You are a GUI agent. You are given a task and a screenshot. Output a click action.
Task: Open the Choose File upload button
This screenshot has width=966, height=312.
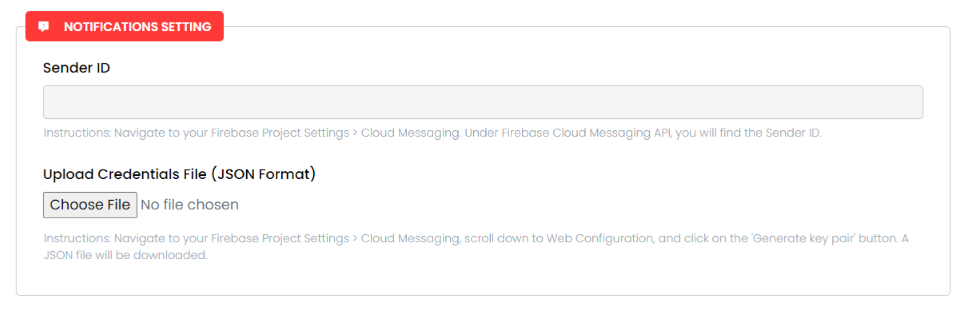pos(90,205)
